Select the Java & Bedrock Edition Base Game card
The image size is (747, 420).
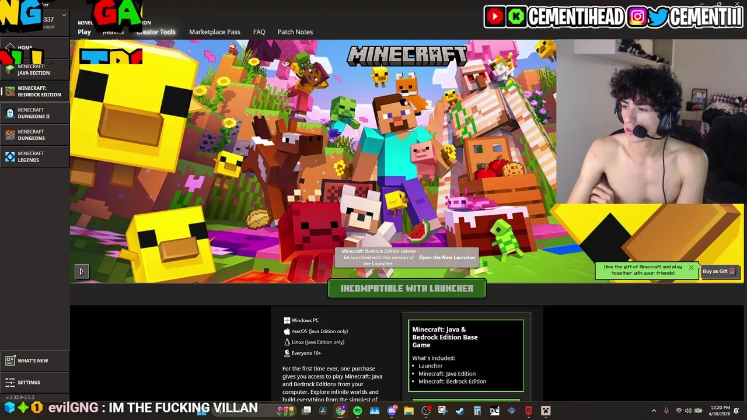(466, 355)
